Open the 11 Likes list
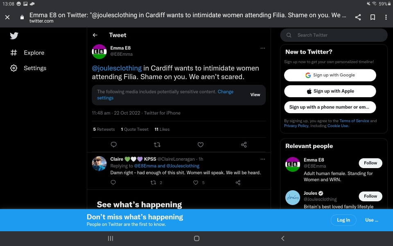393x246 pixels. 162,130
